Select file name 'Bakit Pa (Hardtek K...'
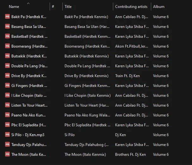Screen dimensions: 192x165 29,17
